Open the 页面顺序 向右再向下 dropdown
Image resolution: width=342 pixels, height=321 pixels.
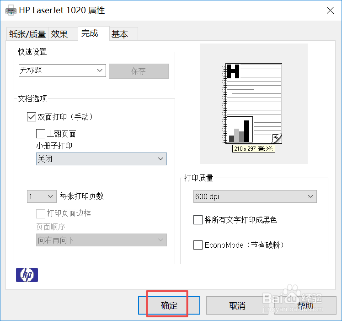pos(102,240)
